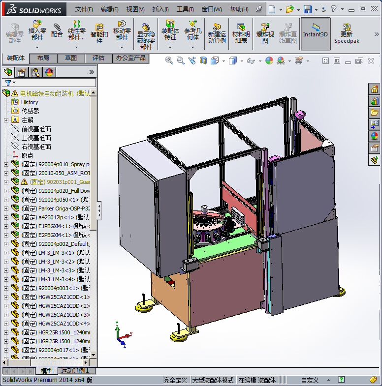
Task: Open Assembly Features (装配体特征) tool
Action: pos(170,30)
